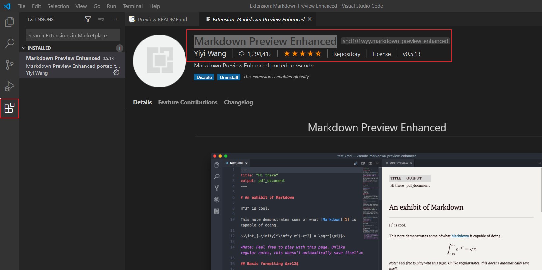This screenshot has width=542, height=270.
Task: Click the EXTENSIONS panel title
Action: (41, 19)
